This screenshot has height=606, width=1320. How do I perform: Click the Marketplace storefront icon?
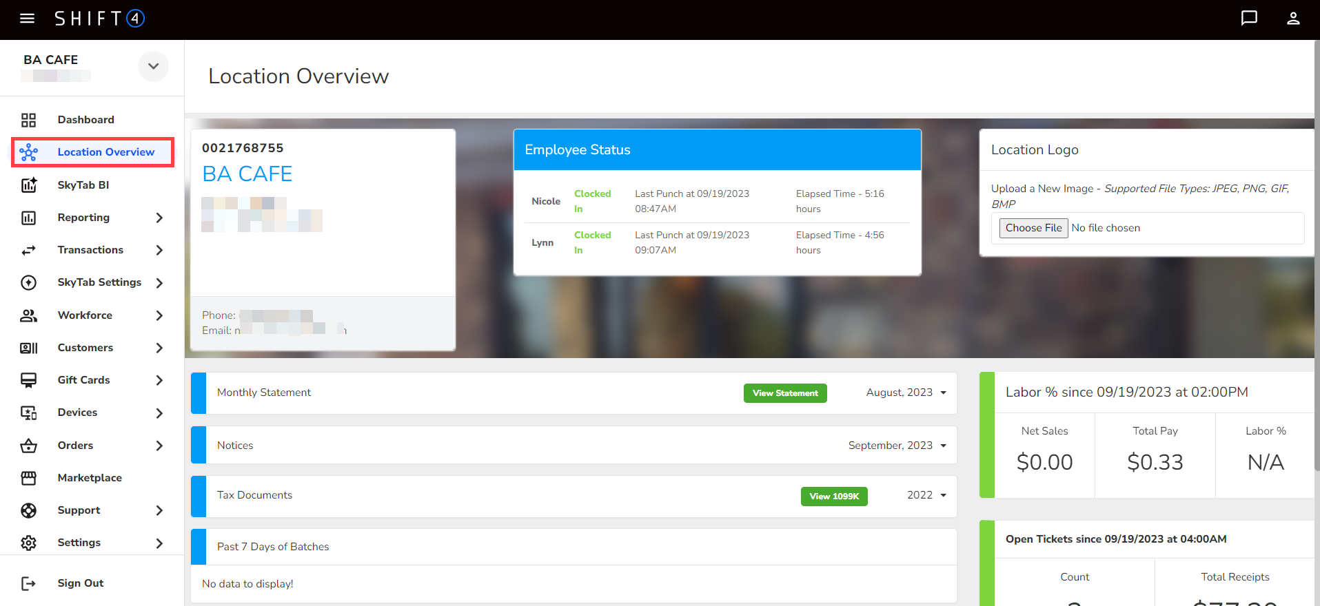pyautogui.click(x=28, y=478)
